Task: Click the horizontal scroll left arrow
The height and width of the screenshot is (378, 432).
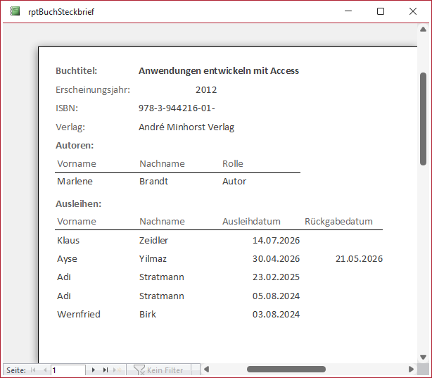Action: (x=206, y=369)
